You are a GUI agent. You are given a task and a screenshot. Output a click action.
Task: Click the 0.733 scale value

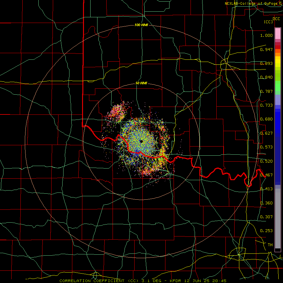point(266,105)
